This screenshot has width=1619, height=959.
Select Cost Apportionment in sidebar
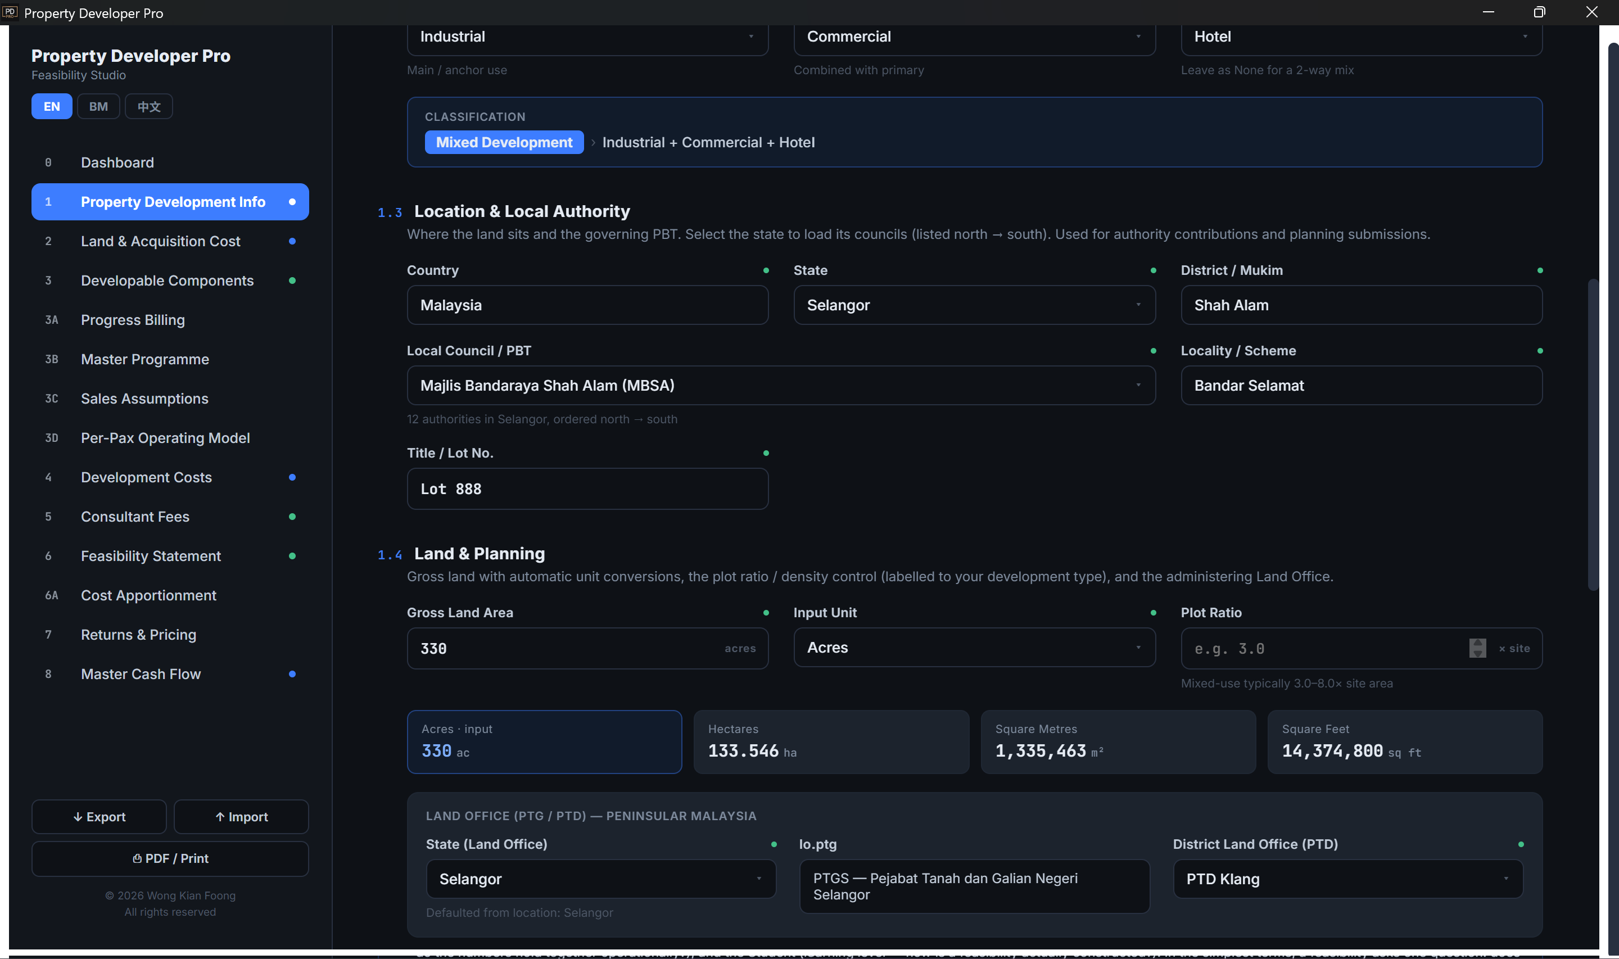pos(170,596)
